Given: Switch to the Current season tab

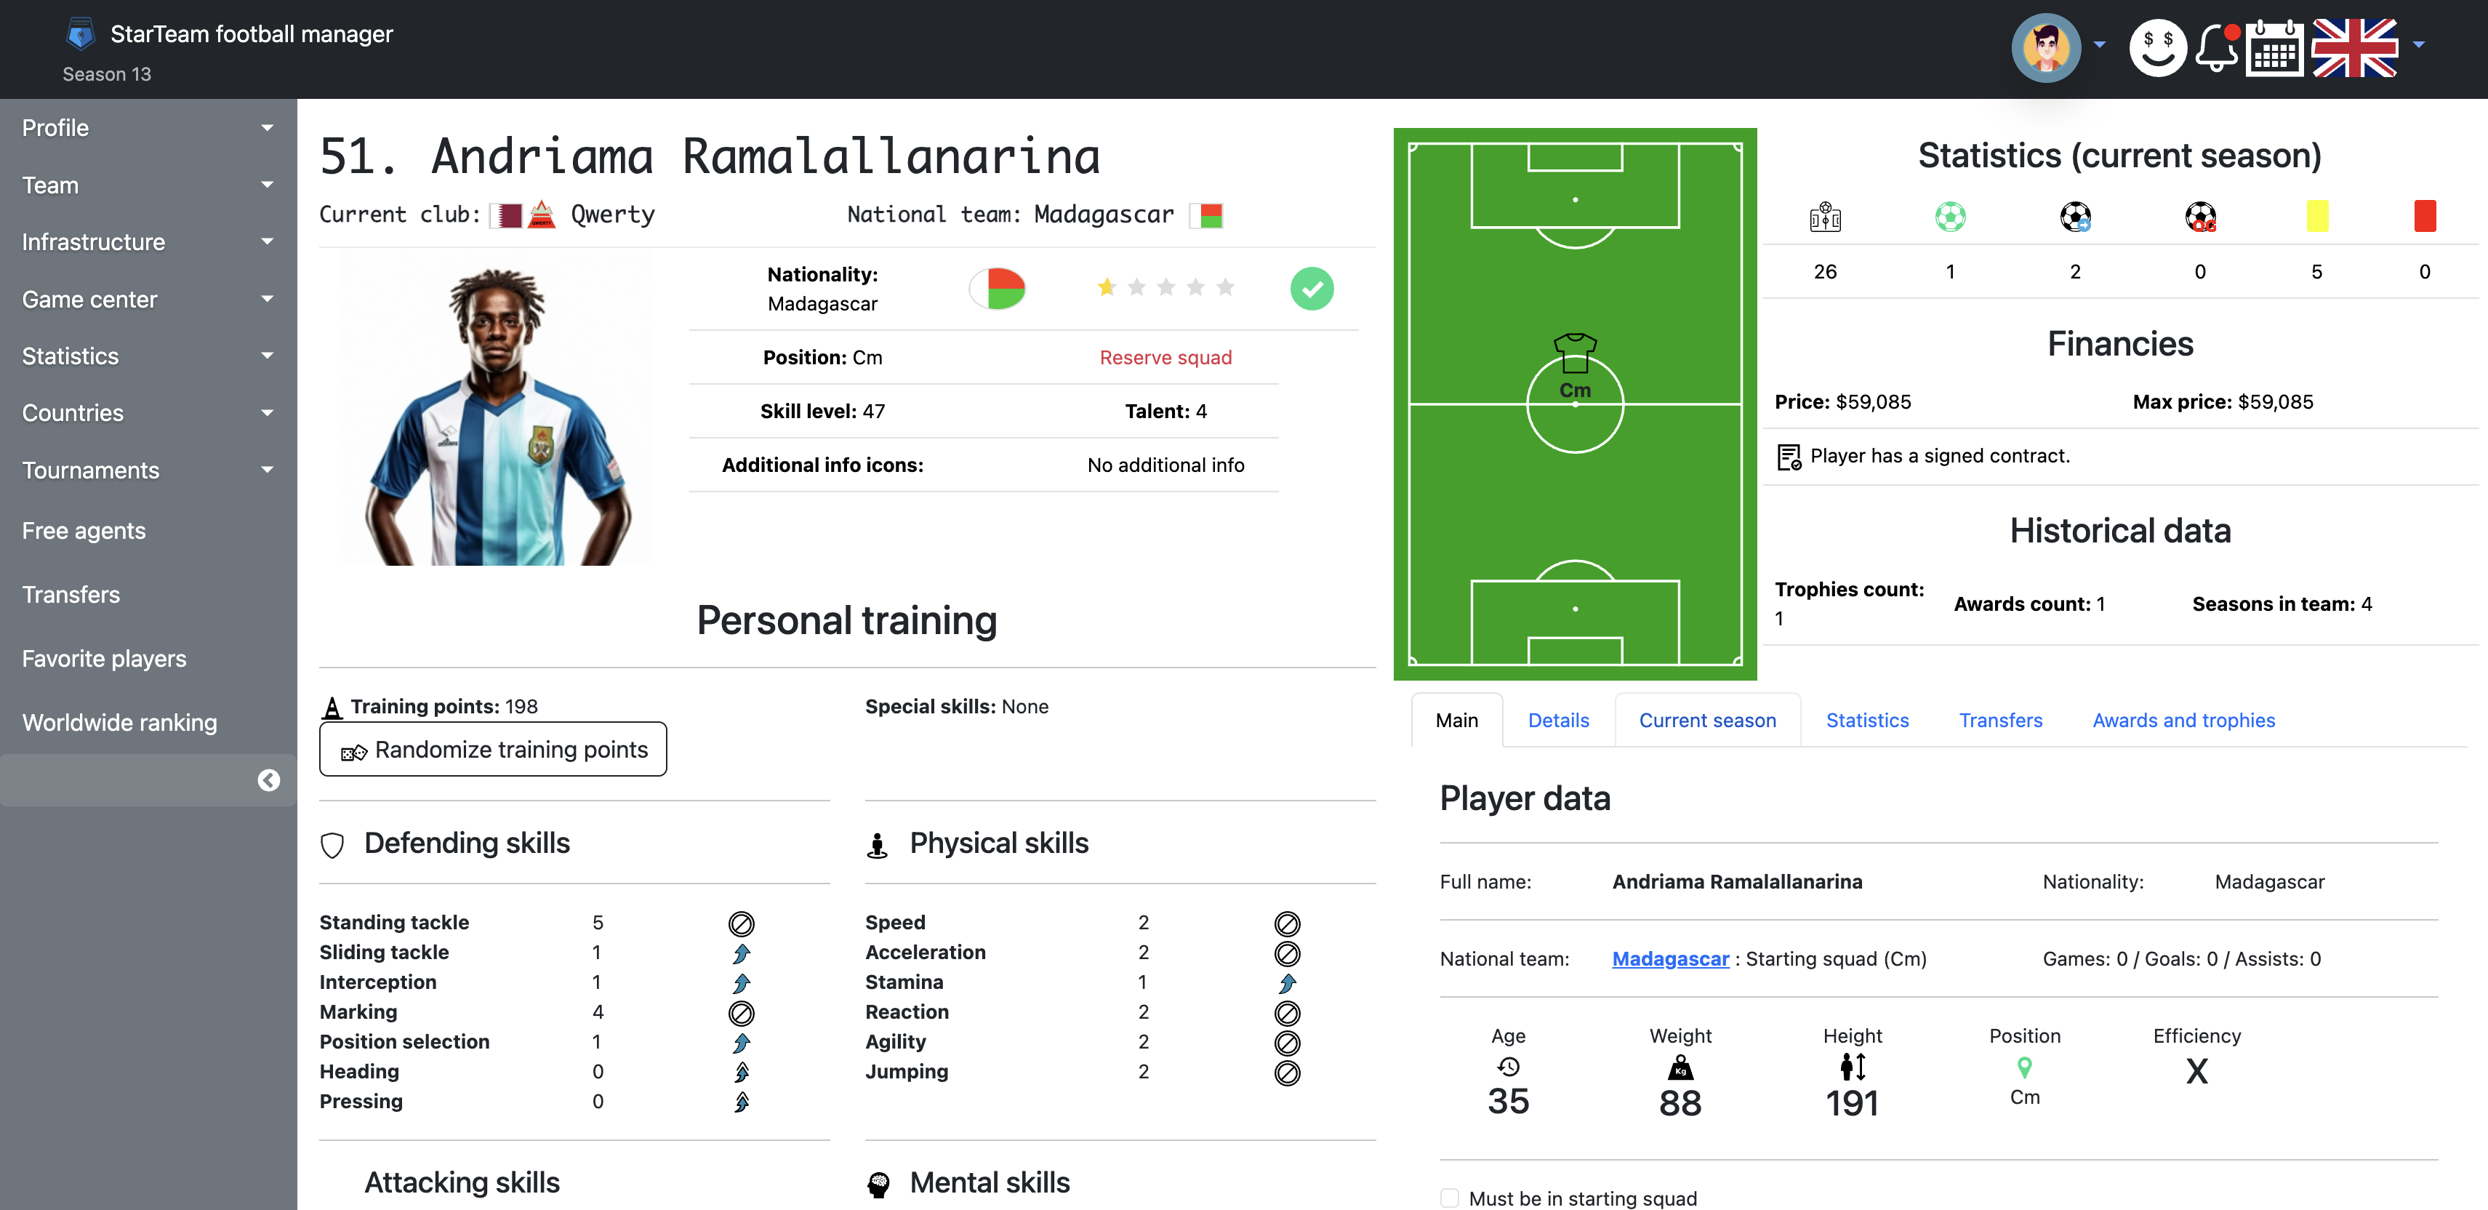Looking at the screenshot, I should pos(1706,721).
